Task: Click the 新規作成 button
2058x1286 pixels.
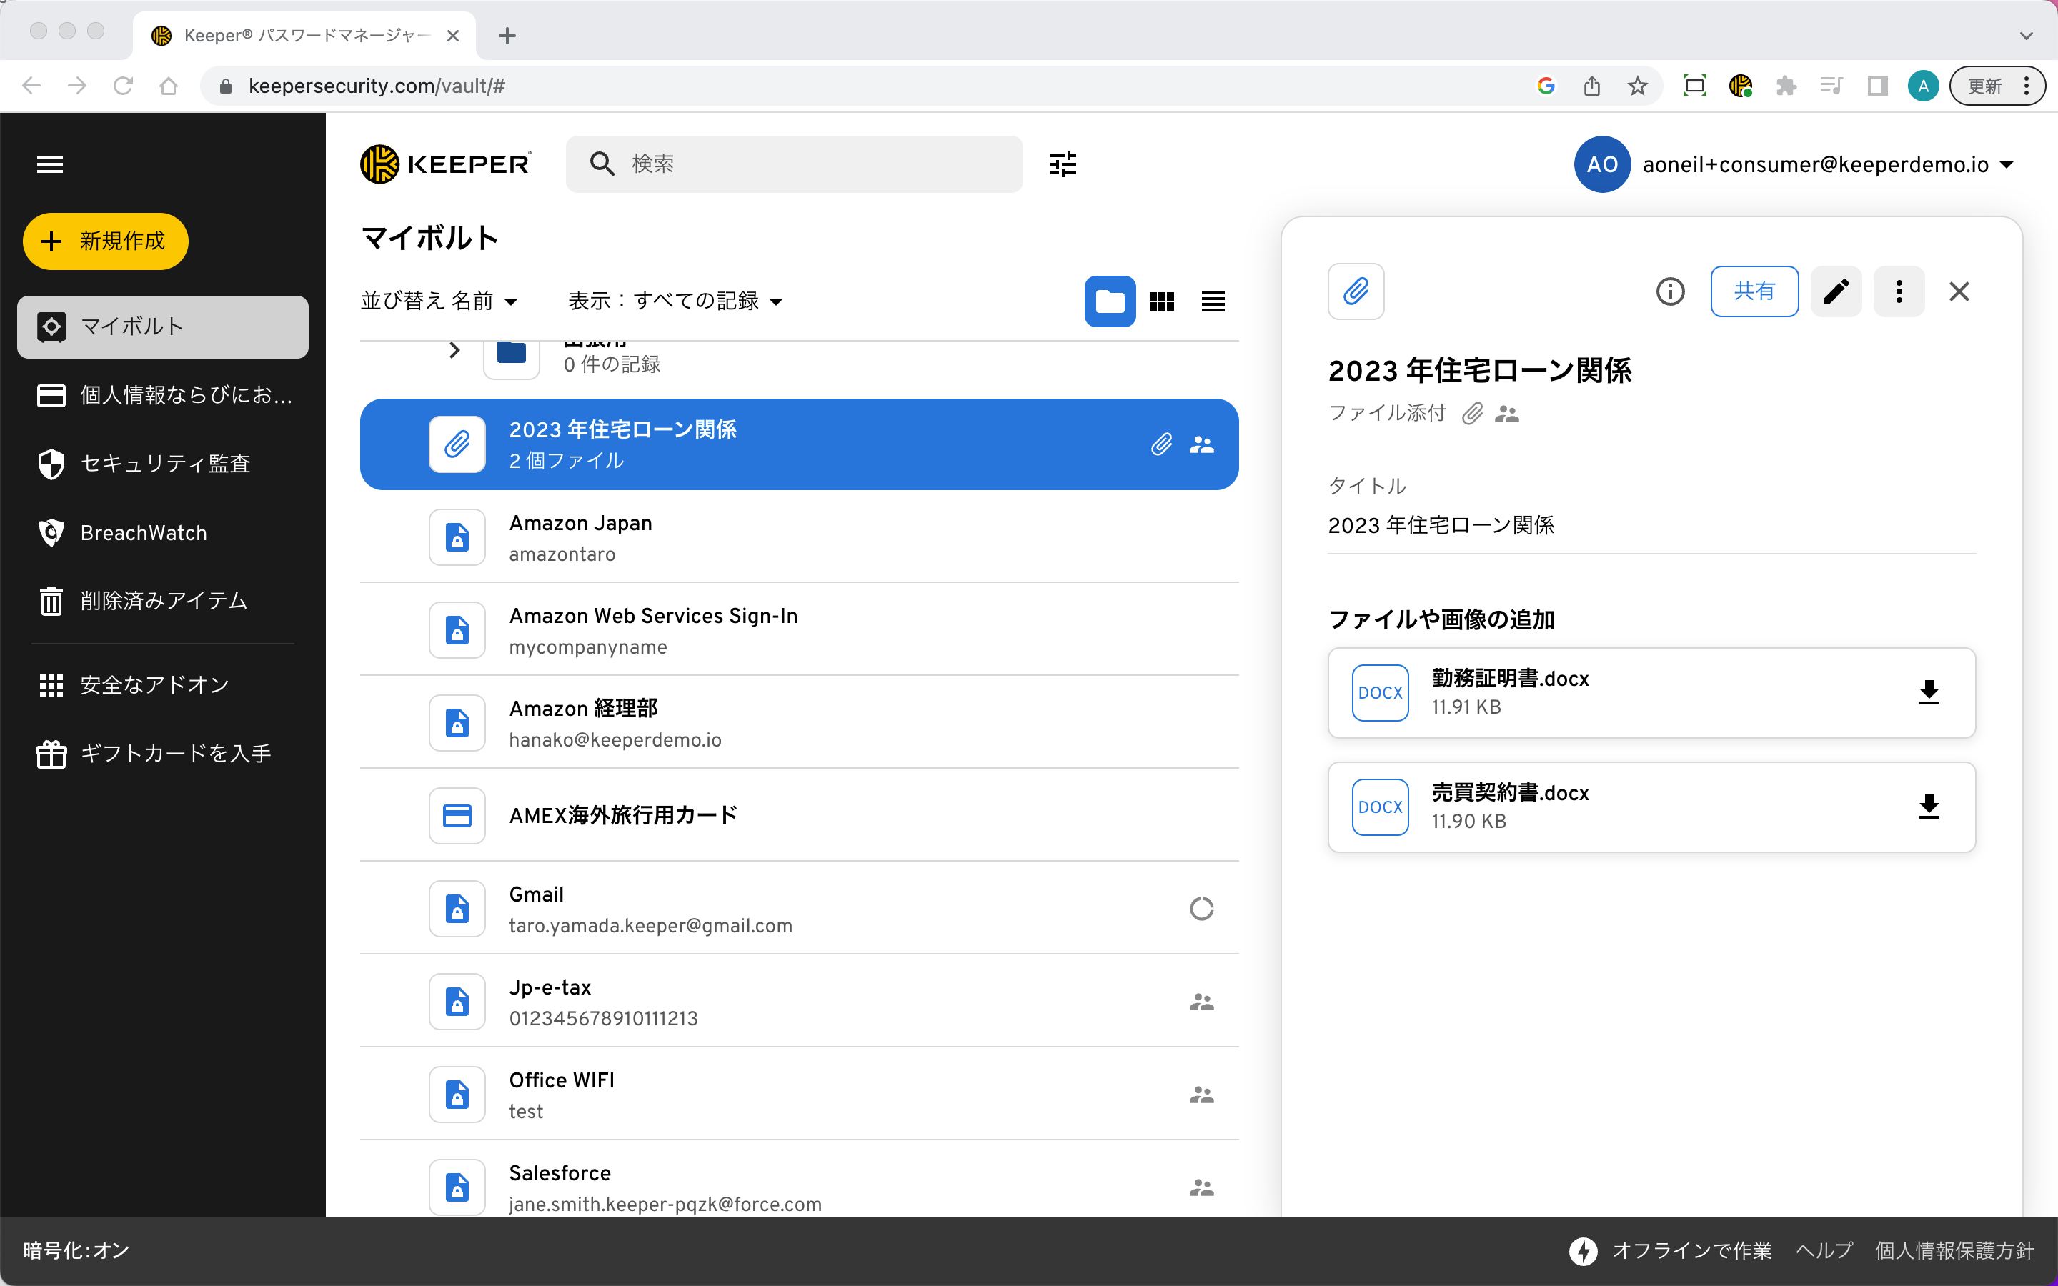Action: click(x=106, y=241)
